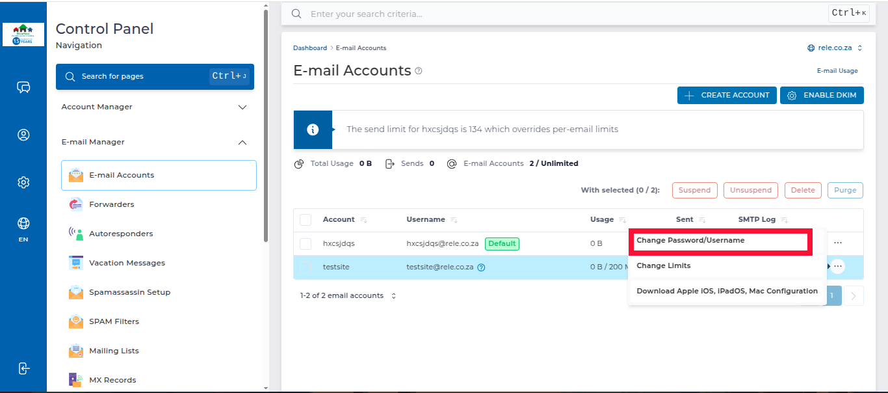Screen dimensions: 888x393
Task: Click the search criteria input field
Action: tap(559, 14)
